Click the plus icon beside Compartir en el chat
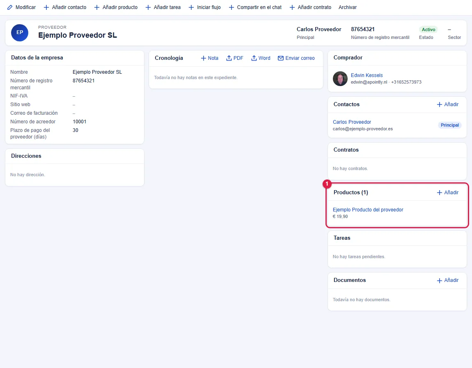The image size is (472, 368). pyautogui.click(x=231, y=7)
